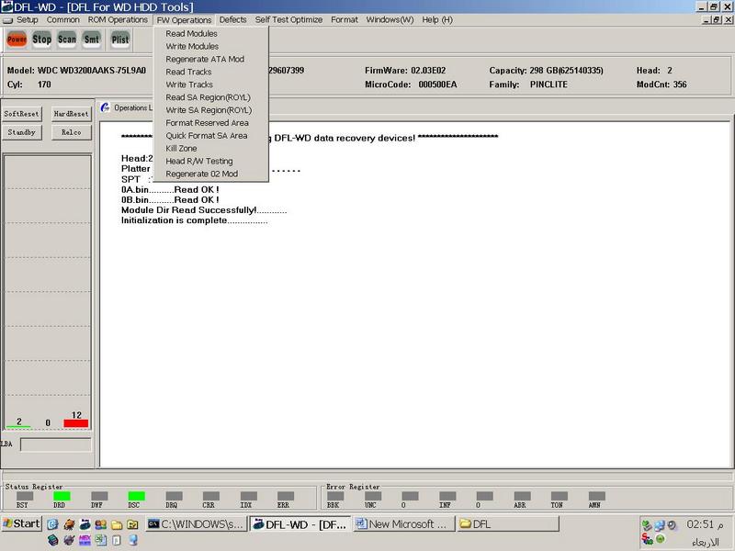Click the Scan toolbar button

(67, 39)
